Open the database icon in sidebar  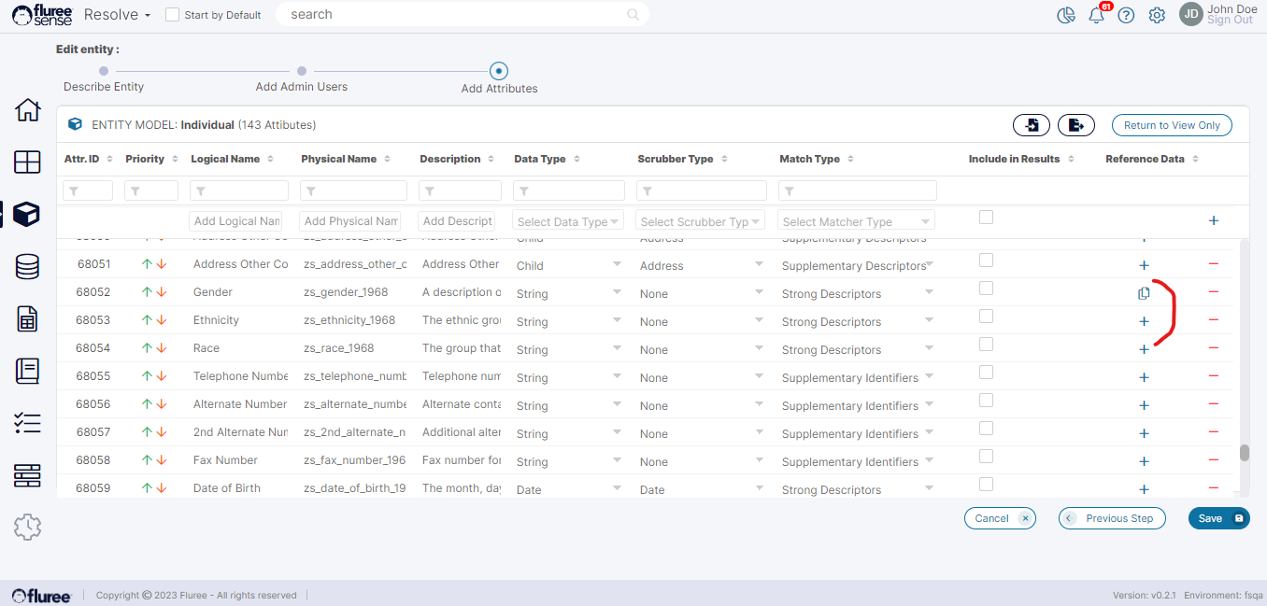pyautogui.click(x=27, y=267)
